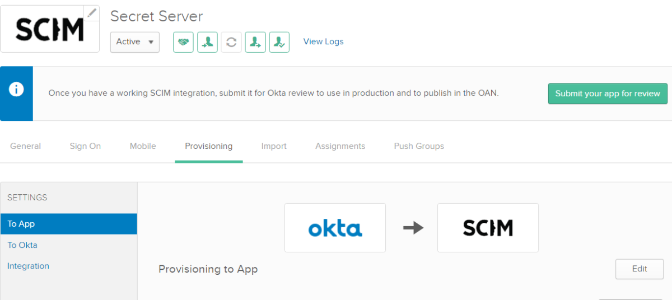
Task: Click the push user icon with outbound arrow
Action: [x=255, y=42]
